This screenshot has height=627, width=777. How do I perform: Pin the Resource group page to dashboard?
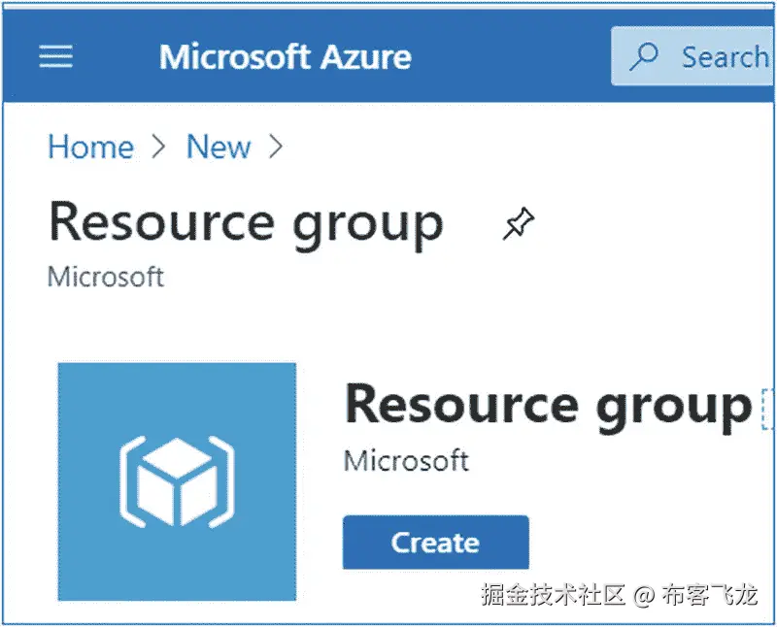[x=518, y=222]
